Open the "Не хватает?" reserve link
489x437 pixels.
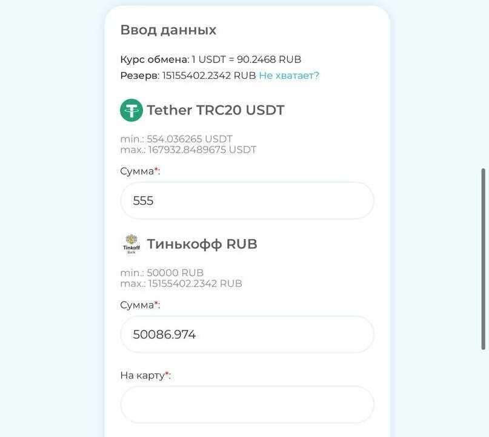point(289,76)
